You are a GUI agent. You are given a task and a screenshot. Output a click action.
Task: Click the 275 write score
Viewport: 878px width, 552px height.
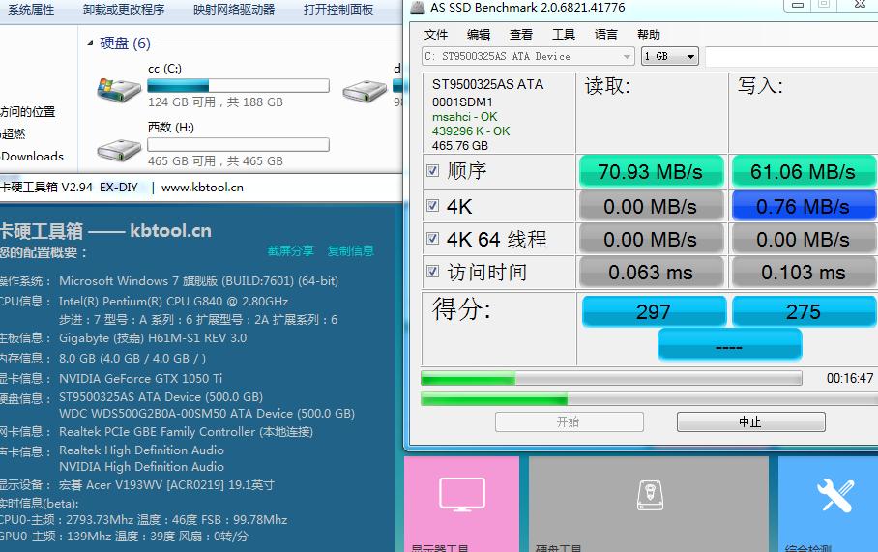pyautogui.click(x=804, y=311)
